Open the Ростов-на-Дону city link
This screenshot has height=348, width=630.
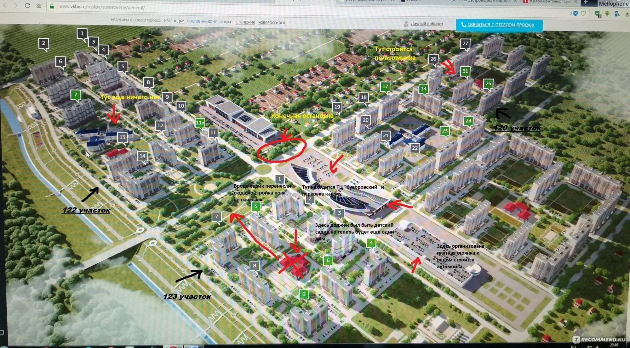pyautogui.click(x=202, y=22)
